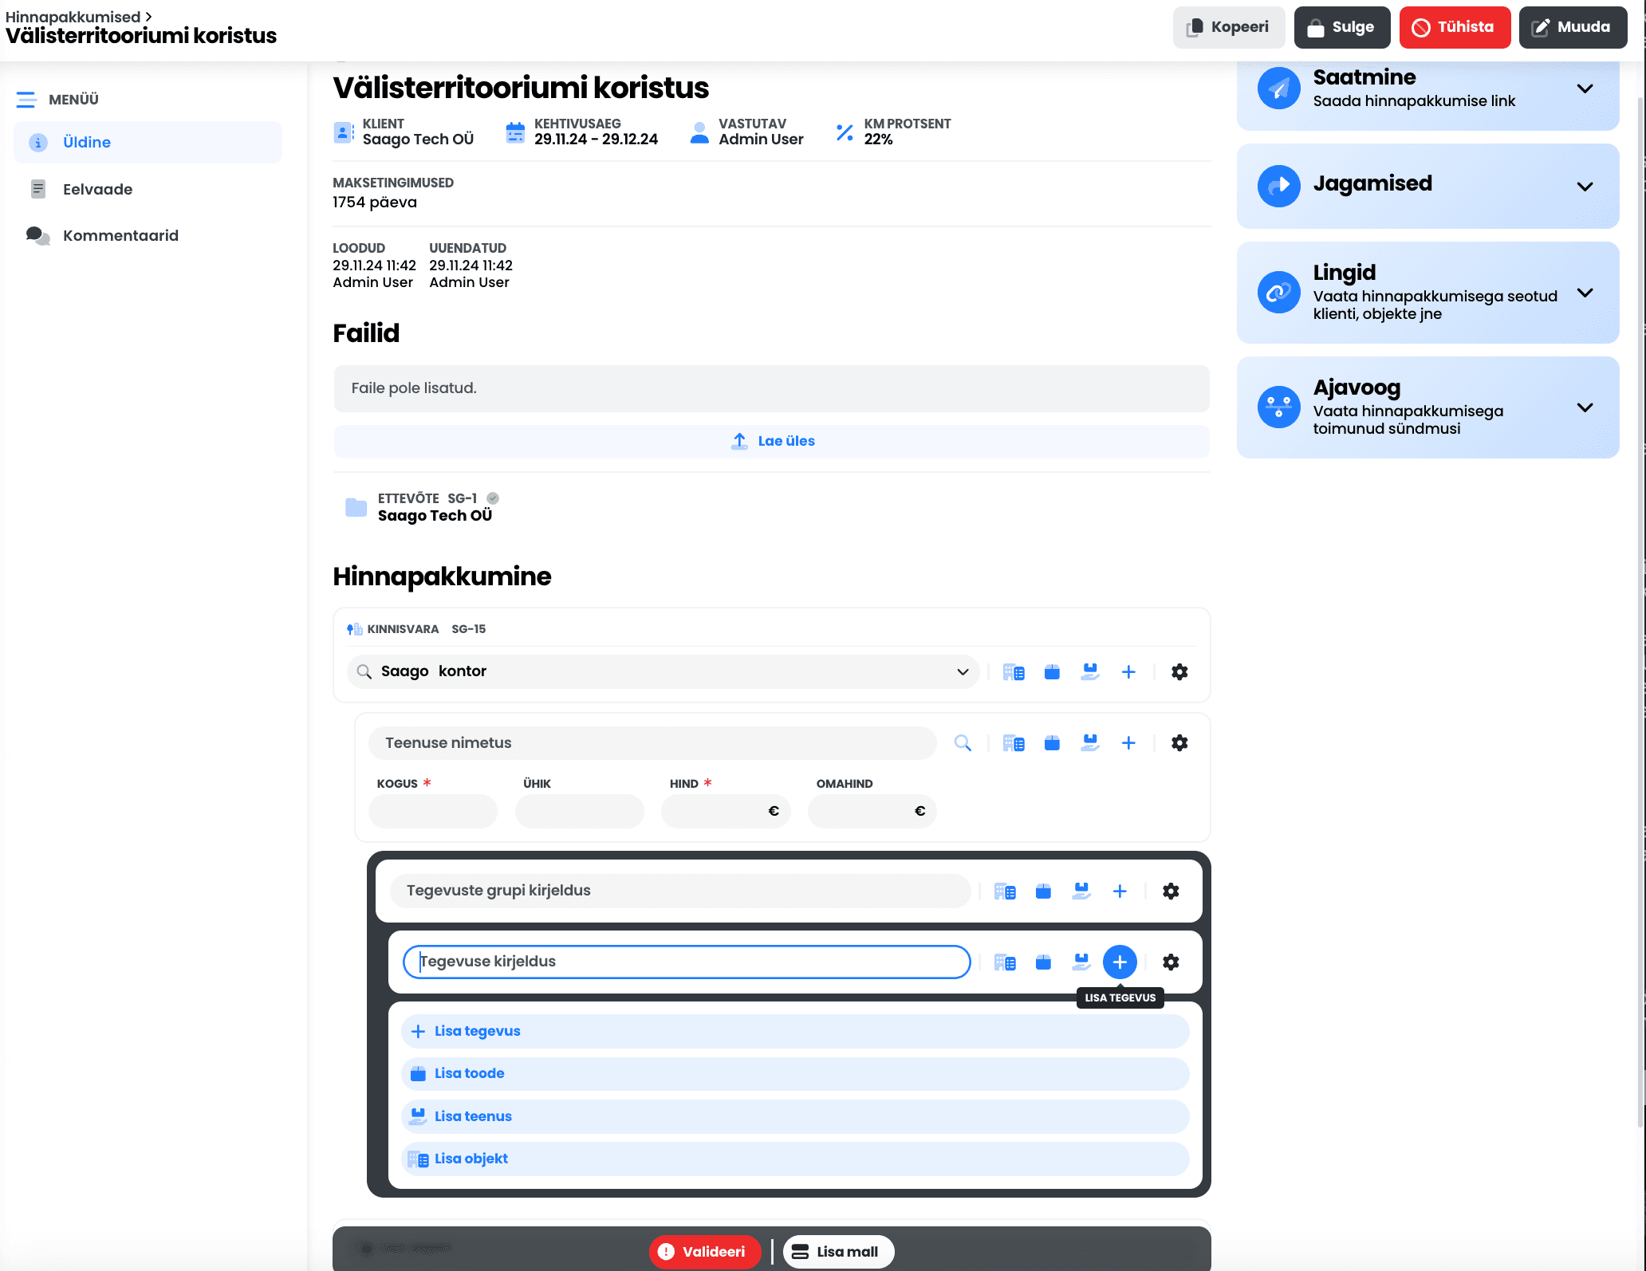1646x1271 pixels.
Task: Click add object icon in Tegevuste grupi row
Action: (1005, 891)
